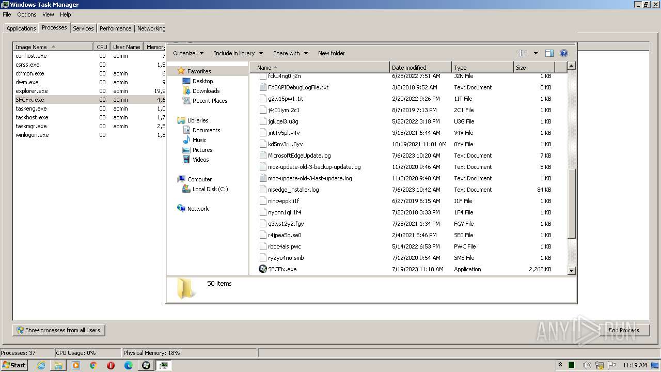This screenshot has width=661, height=372.
Task: Click the New folder button
Action: [332, 53]
